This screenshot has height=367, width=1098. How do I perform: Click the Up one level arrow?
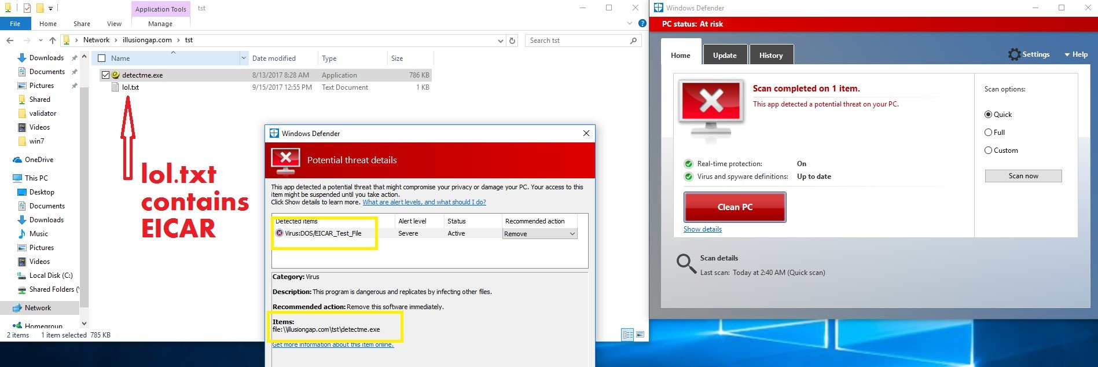click(53, 41)
